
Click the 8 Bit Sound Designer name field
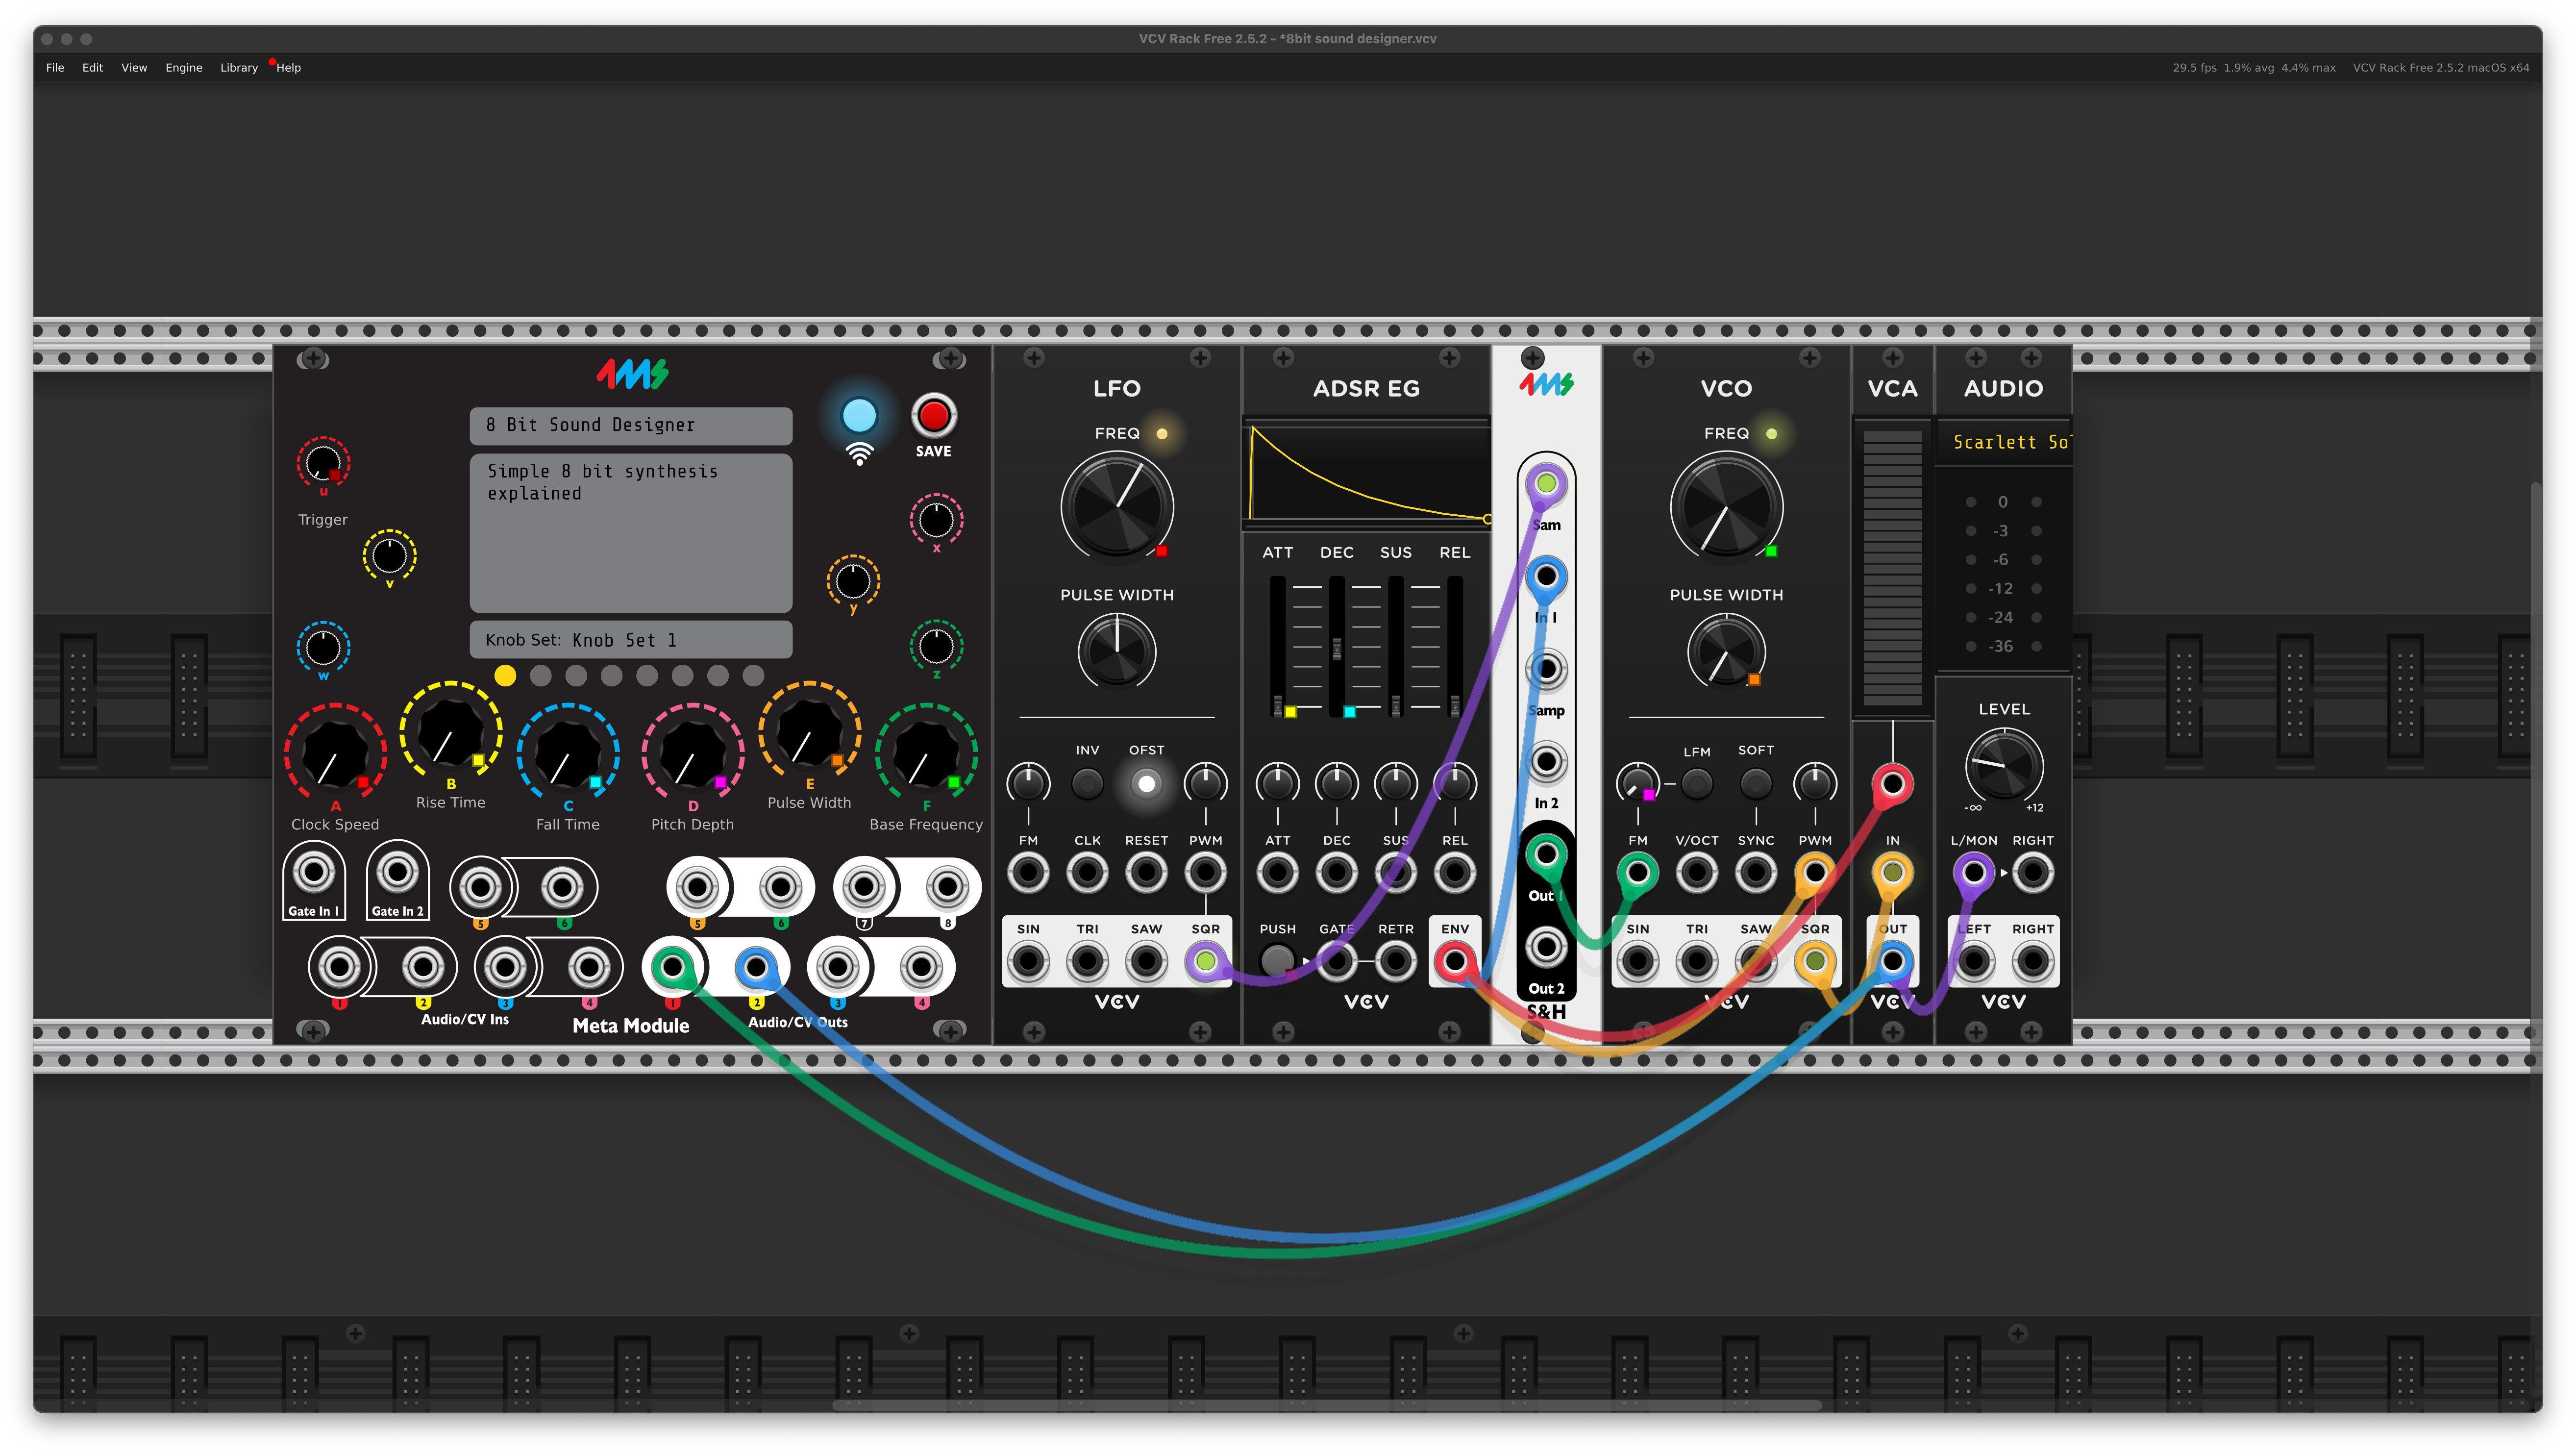coord(630,425)
